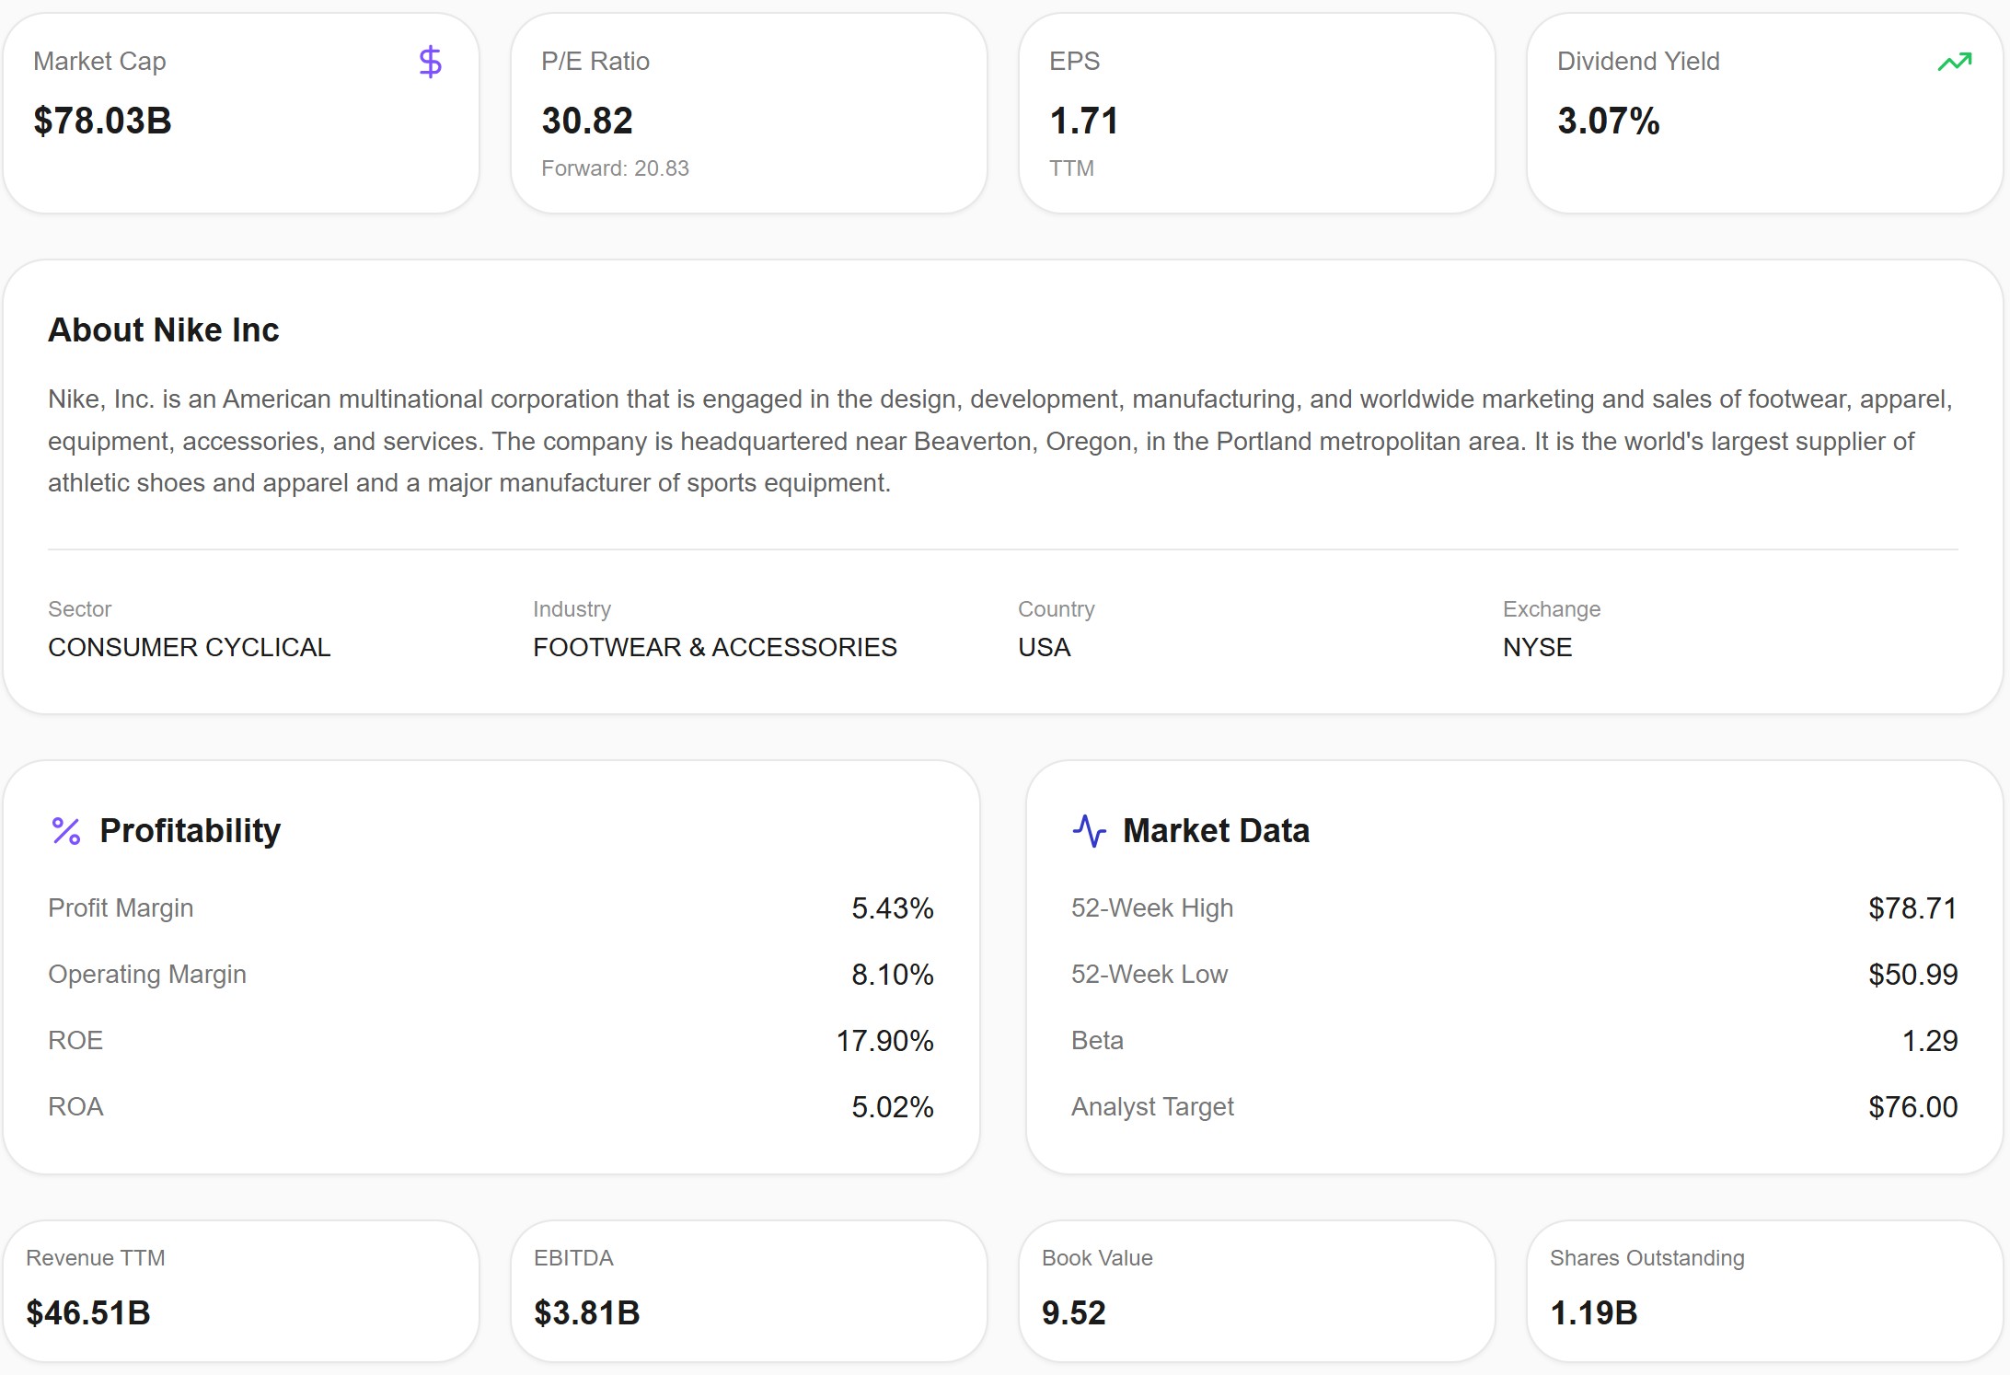Click the USA country value
This screenshot has width=2010, height=1375.
(1043, 647)
